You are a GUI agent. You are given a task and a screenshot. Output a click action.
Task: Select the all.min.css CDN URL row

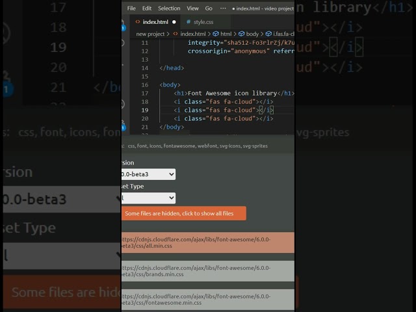point(208,242)
